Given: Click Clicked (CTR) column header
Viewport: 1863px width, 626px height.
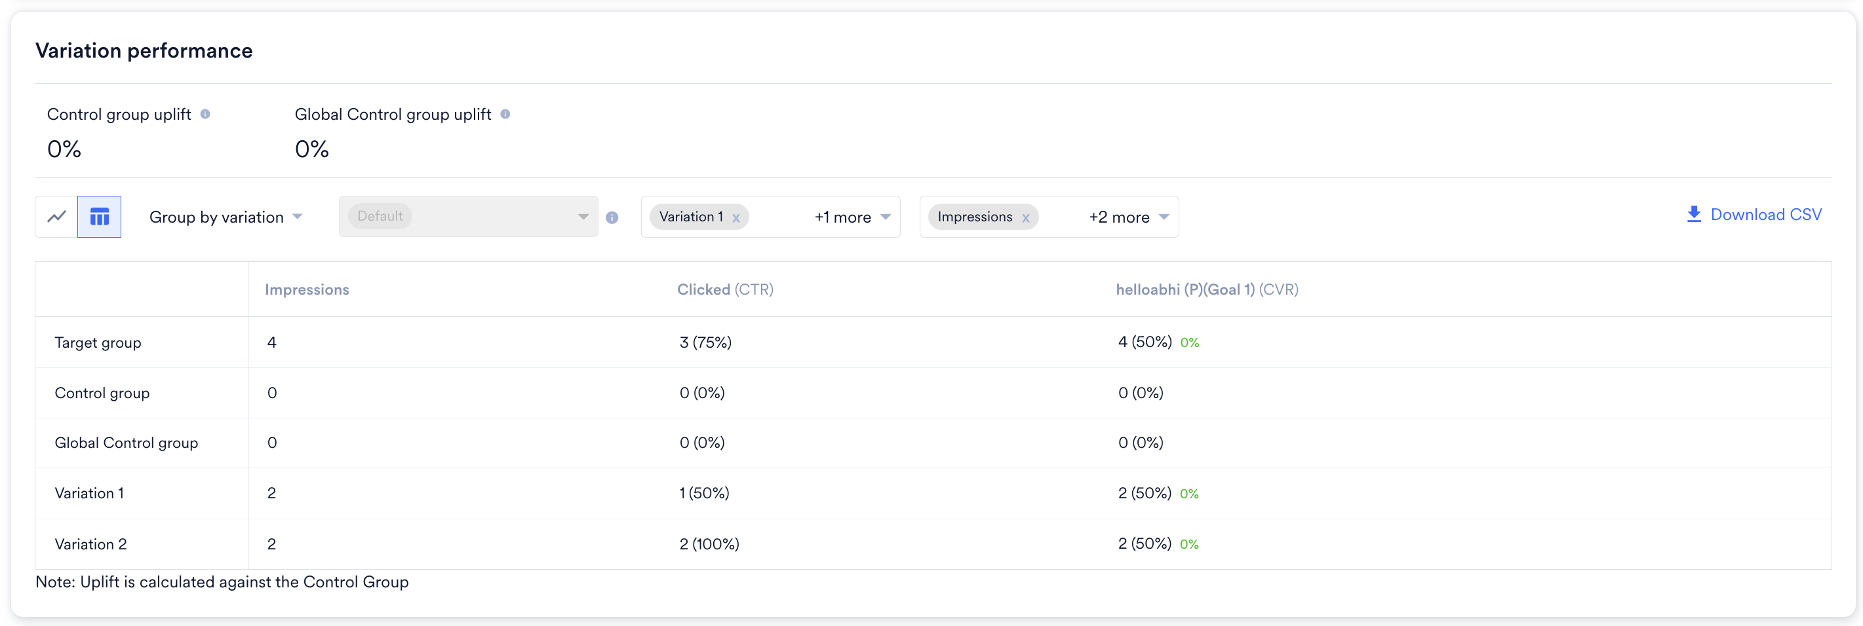Looking at the screenshot, I should (726, 289).
